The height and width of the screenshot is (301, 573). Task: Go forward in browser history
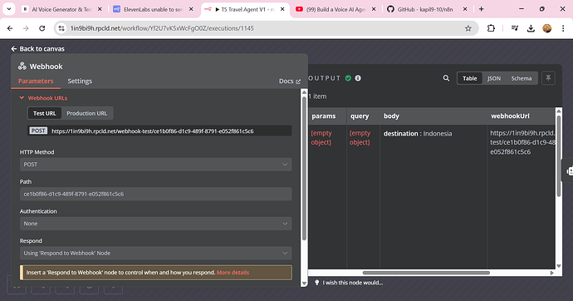[x=26, y=28]
